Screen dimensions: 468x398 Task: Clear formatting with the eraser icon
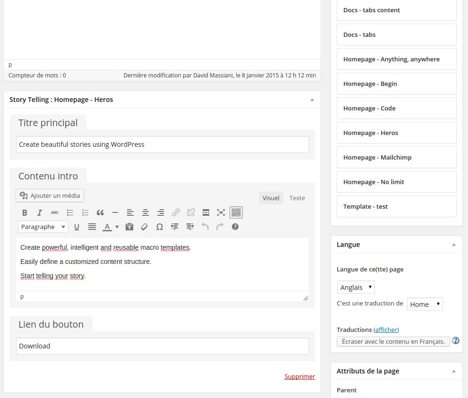pyautogui.click(x=145, y=227)
